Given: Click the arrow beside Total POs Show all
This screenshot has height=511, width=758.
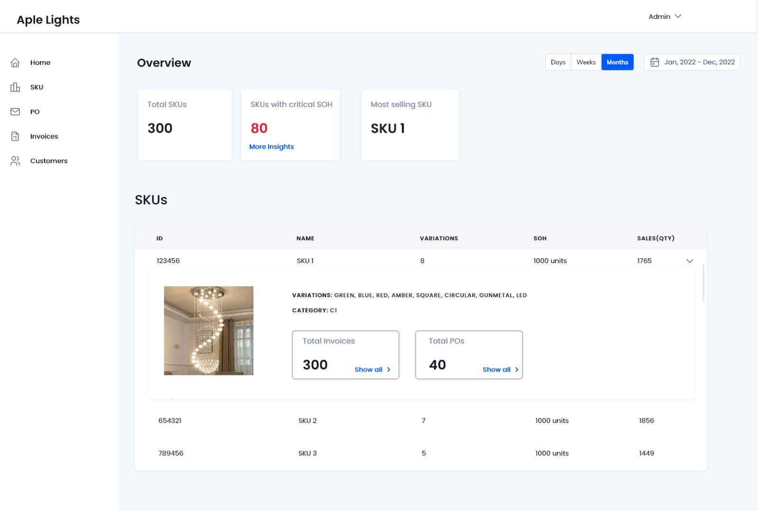Looking at the screenshot, I should point(516,370).
